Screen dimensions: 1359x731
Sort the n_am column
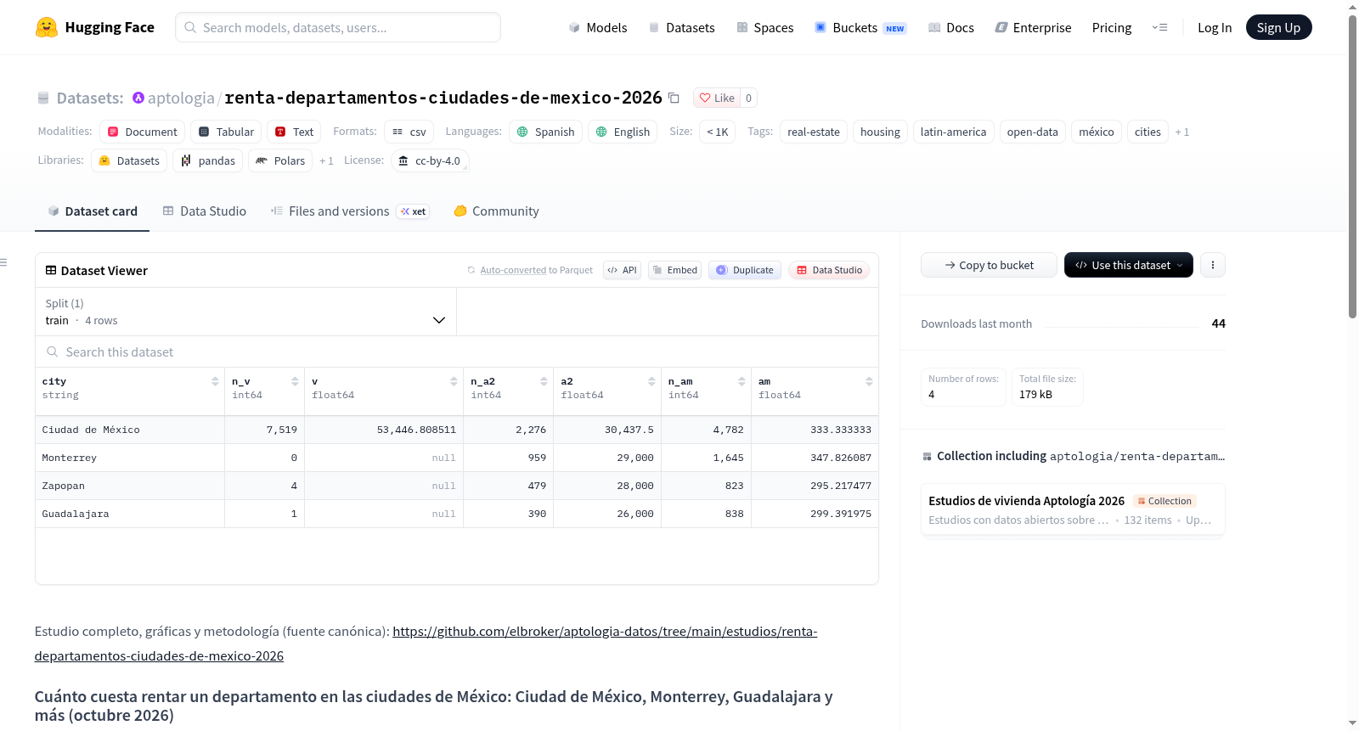(x=742, y=381)
